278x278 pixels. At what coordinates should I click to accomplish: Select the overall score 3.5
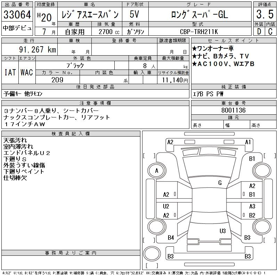coord(264,15)
